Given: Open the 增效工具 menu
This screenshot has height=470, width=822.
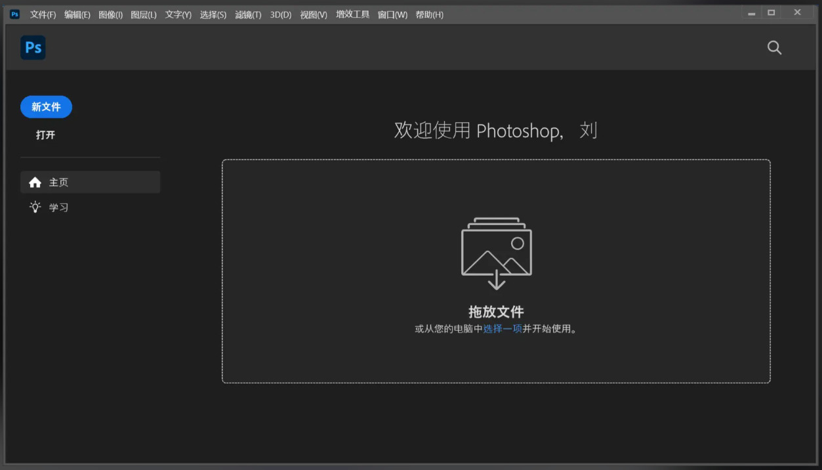Looking at the screenshot, I should 353,14.
